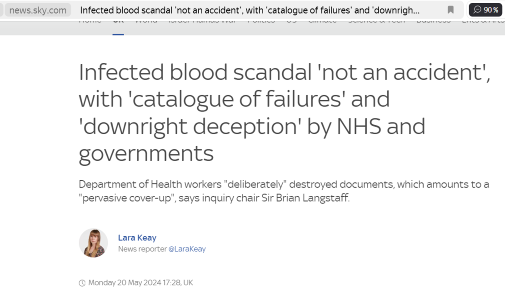Open the Ents & Arts section
The image size is (505, 290).
(x=483, y=21)
